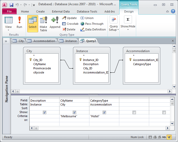Open SQL View from the status bar
Image resolution: width=178 pixels, height=142 pixels.
point(164,137)
